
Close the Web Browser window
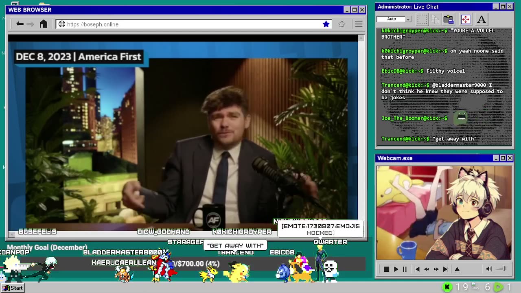[x=362, y=9]
